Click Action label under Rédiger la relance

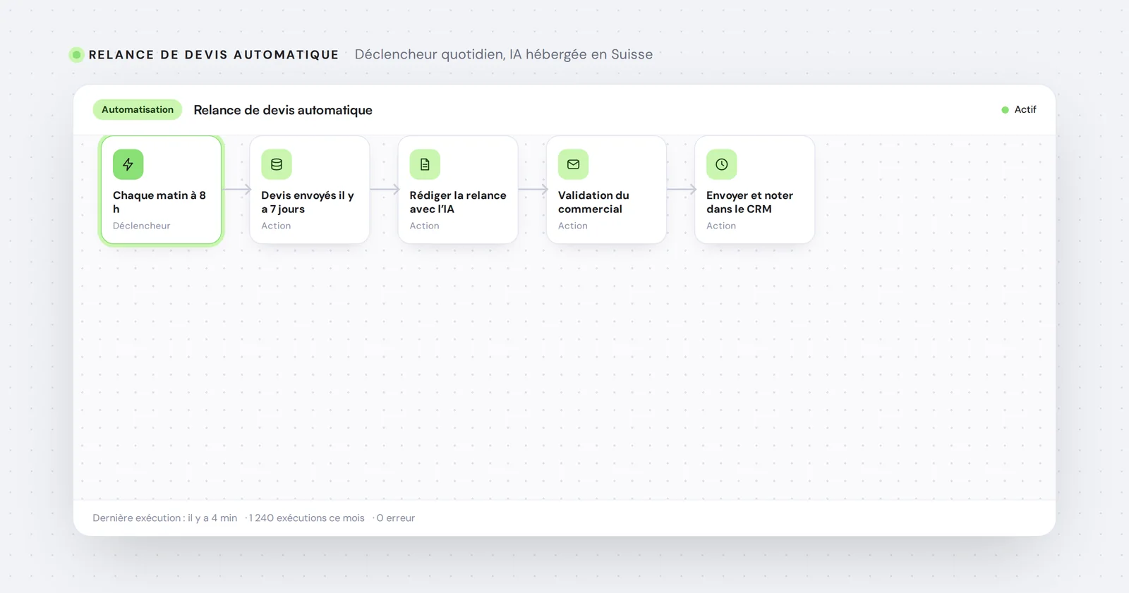(424, 226)
